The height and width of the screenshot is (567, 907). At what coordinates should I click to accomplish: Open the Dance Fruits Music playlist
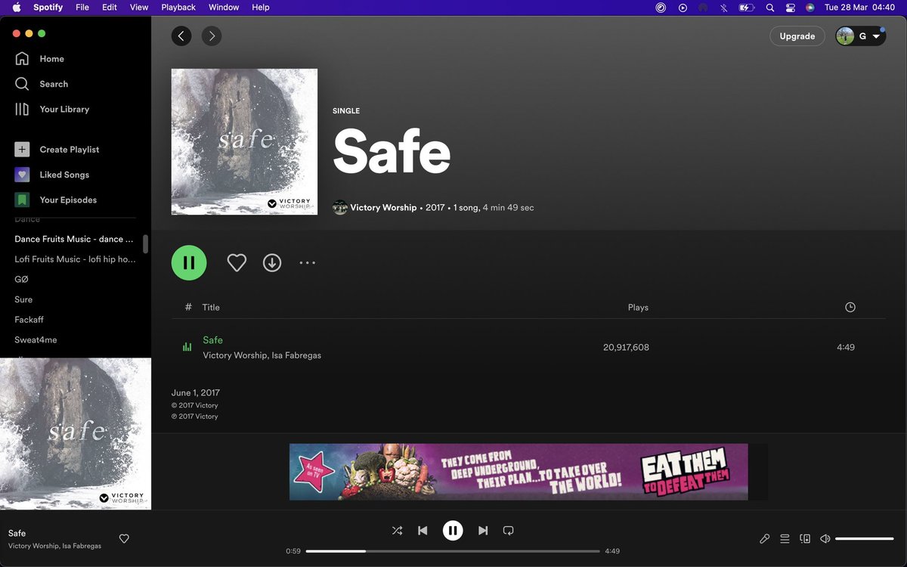74,239
